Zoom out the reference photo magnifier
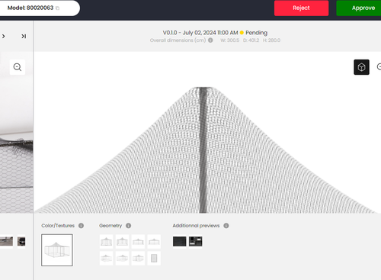This screenshot has height=280, width=381. pyautogui.click(x=18, y=67)
